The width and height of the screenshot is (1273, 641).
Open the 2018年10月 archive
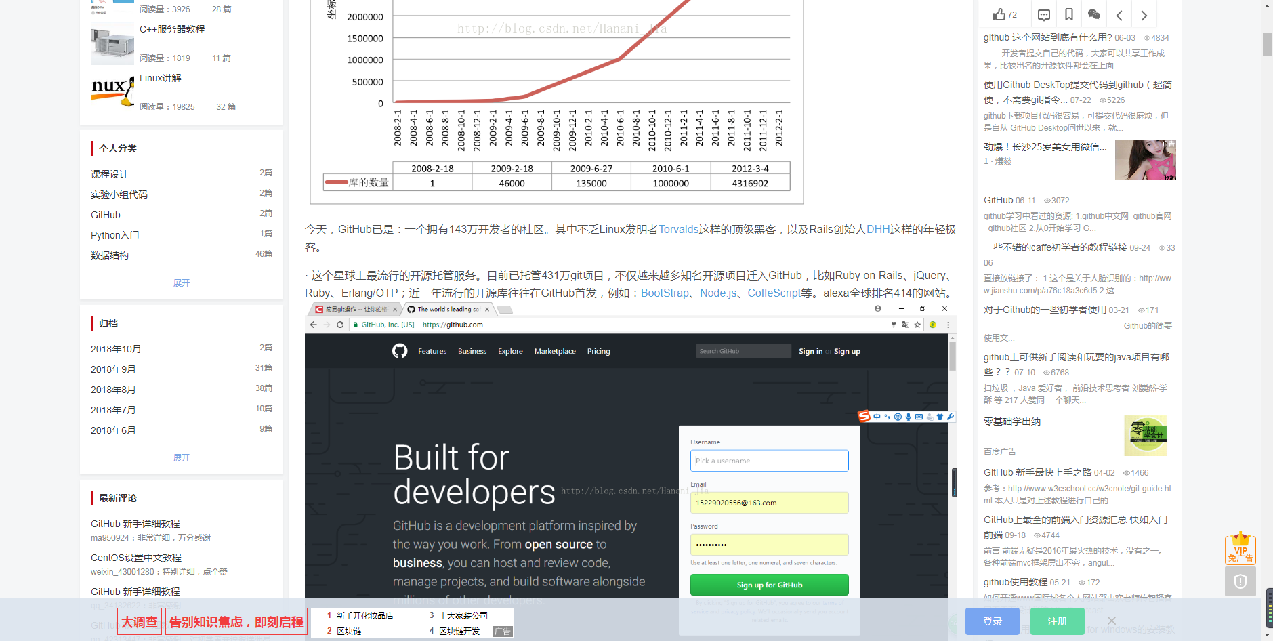tap(116, 349)
